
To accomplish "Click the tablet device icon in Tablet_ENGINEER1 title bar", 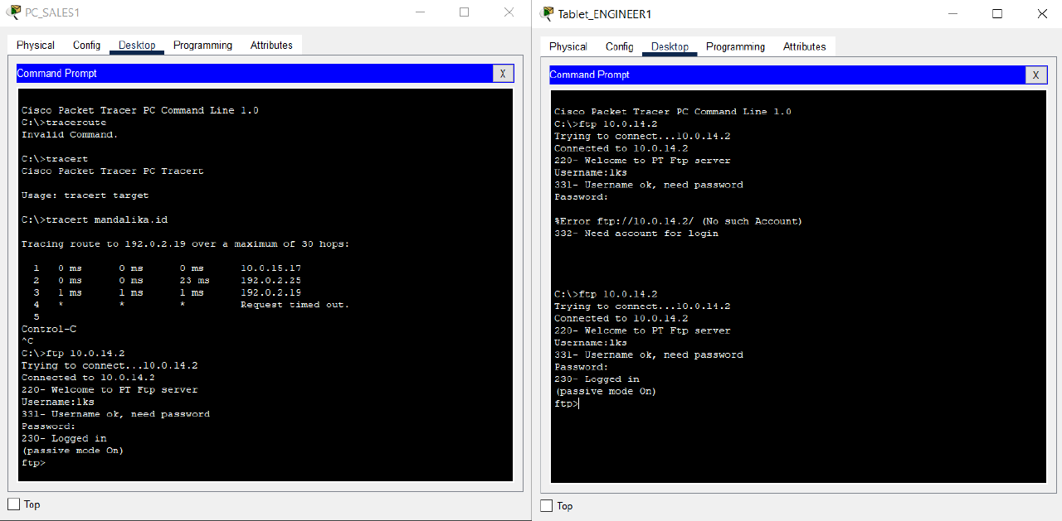I will tap(547, 13).
